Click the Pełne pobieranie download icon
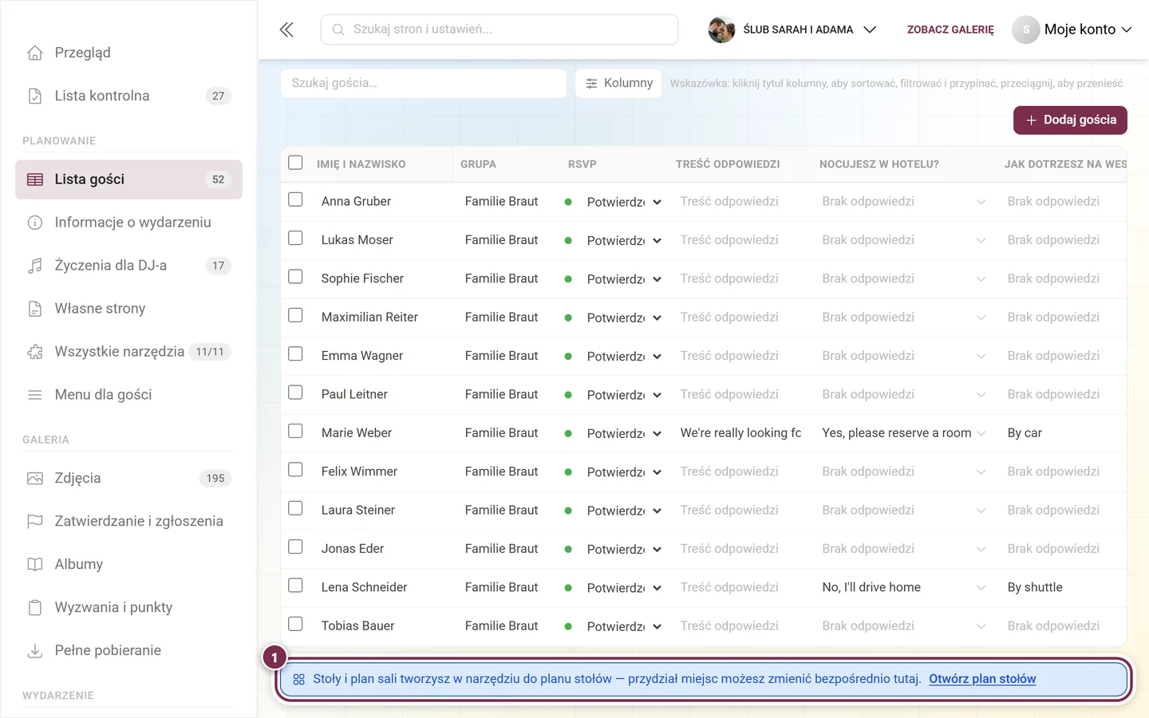This screenshot has height=718, width=1149. pyautogui.click(x=35, y=651)
